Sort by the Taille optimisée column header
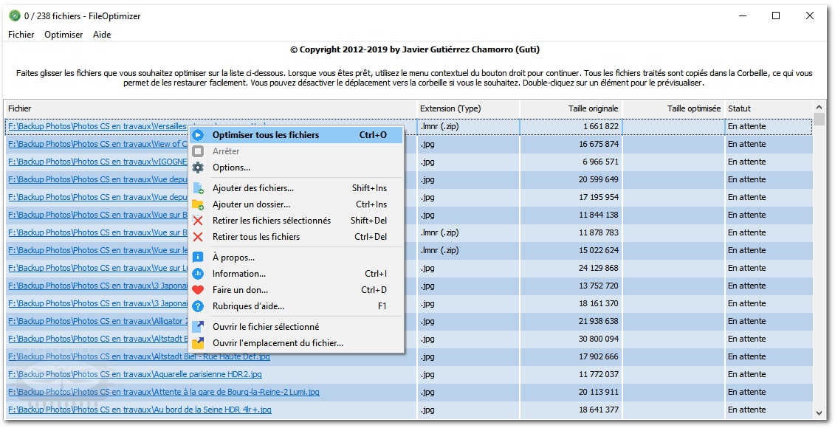This screenshot has height=428, width=835. click(673, 108)
